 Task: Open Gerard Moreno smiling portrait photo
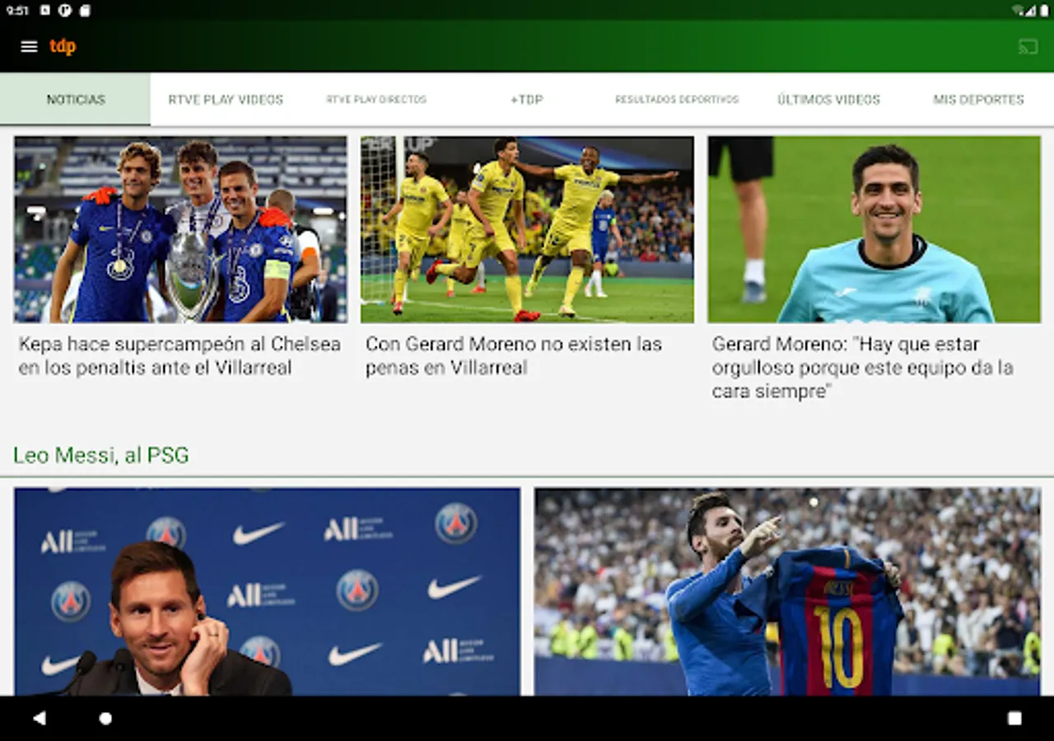pyautogui.click(x=874, y=229)
